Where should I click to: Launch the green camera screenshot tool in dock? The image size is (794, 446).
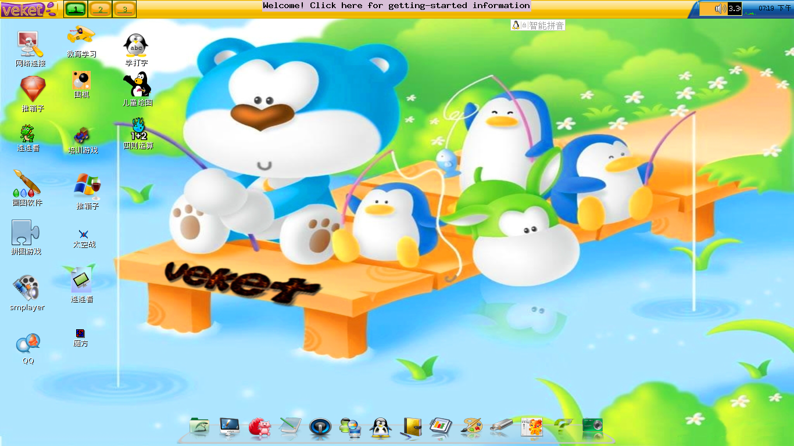tap(592, 426)
